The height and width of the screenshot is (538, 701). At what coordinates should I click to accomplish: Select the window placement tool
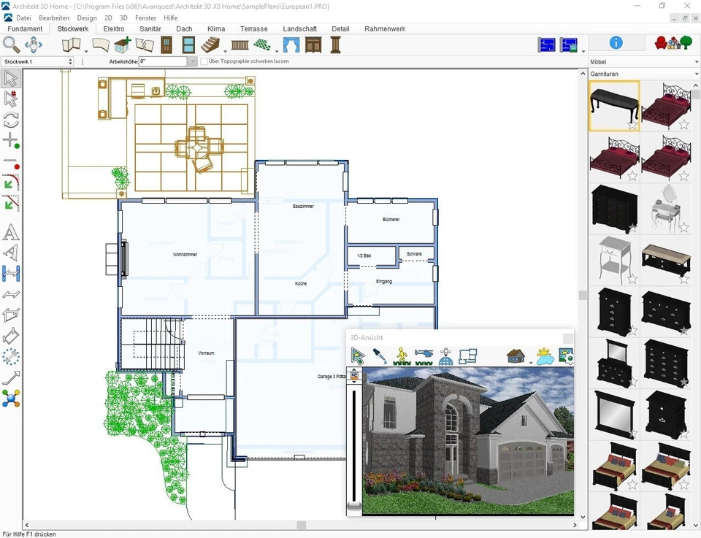coord(188,45)
